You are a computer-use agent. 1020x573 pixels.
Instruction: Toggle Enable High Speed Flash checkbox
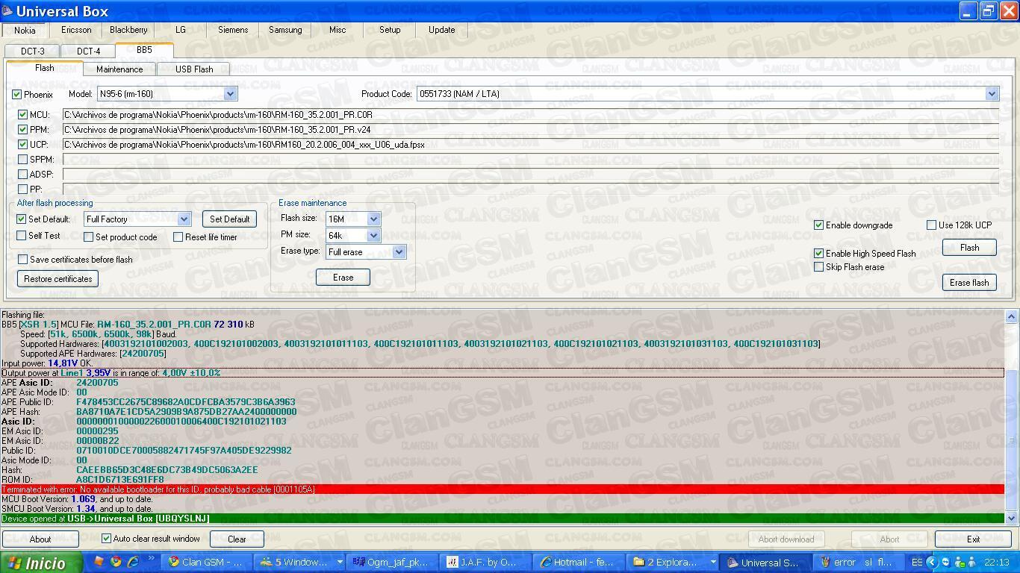pos(819,254)
